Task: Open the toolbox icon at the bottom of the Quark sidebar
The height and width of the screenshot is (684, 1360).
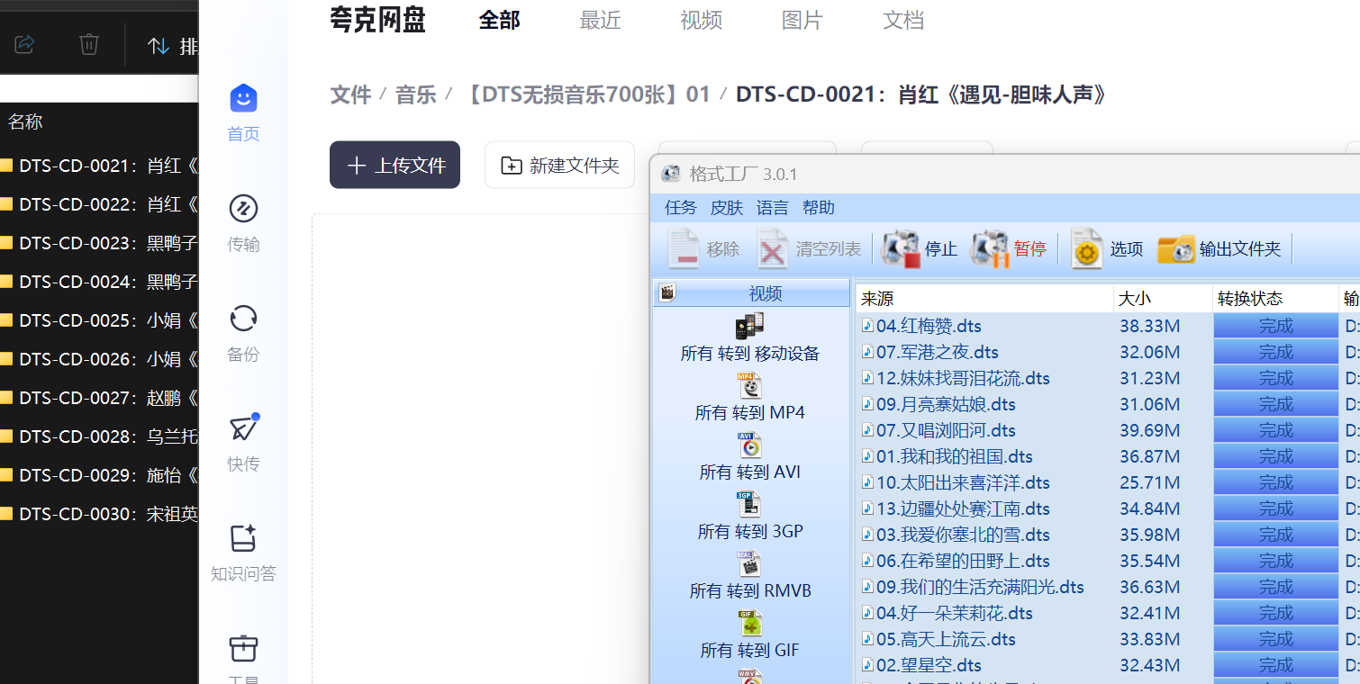Action: [243, 648]
